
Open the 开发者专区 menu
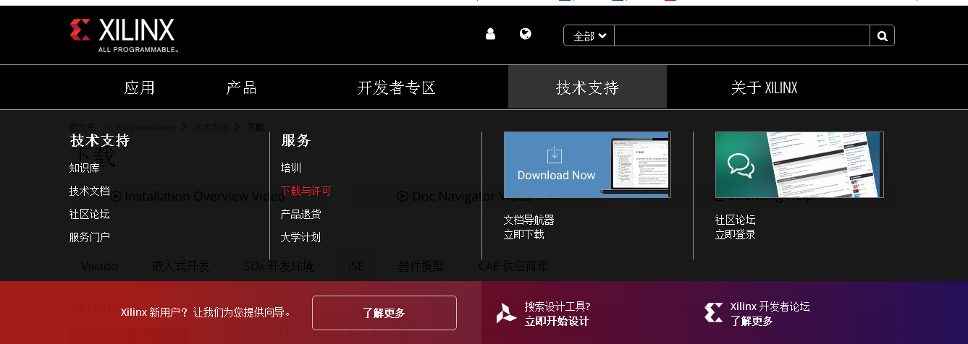tap(397, 87)
